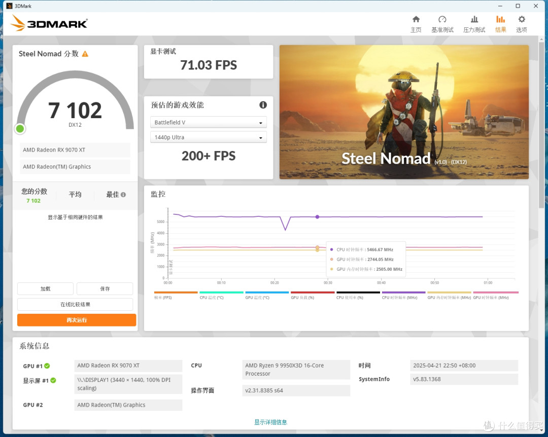Click the green check beside GPU #1
The height and width of the screenshot is (437, 548).
pos(47,366)
